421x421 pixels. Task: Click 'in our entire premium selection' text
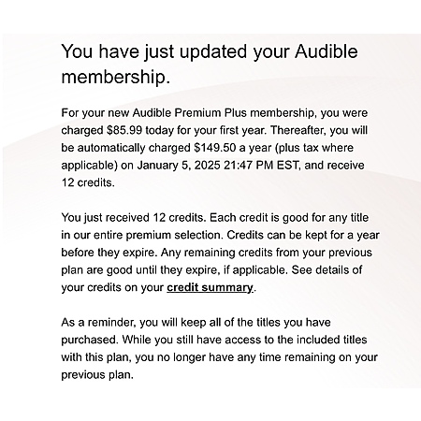point(142,235)
